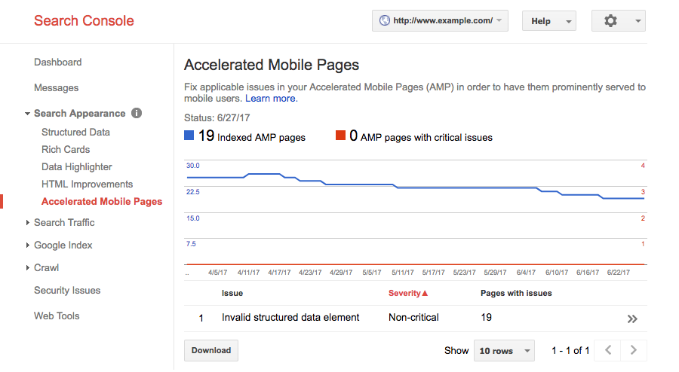This screenshot has width=679, height=372.
Task: Click the settings gear icon
Action: [x=610, y=21]
